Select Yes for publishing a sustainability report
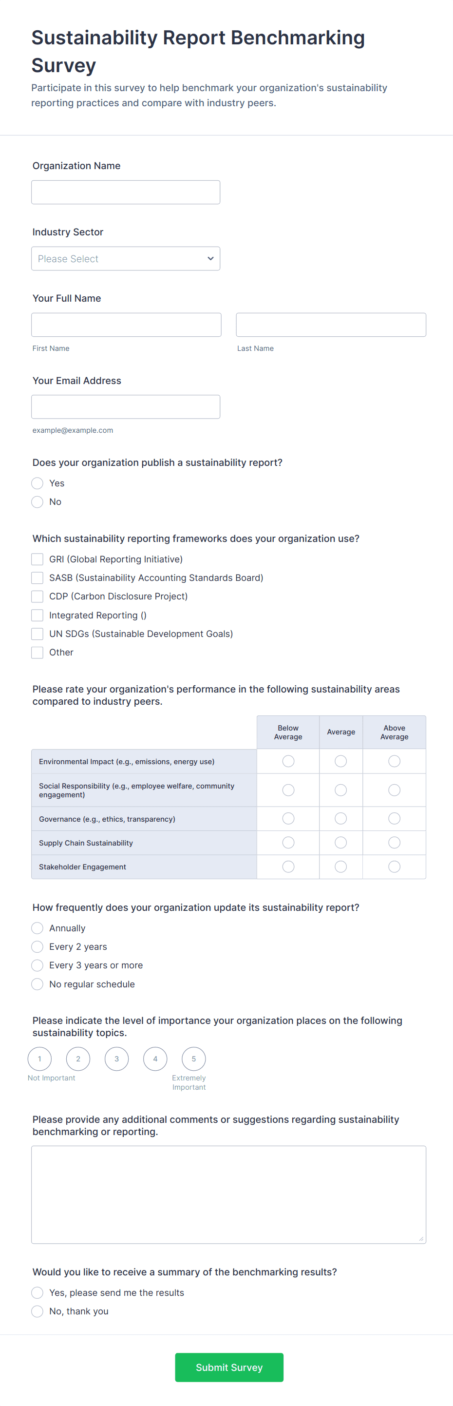Image resolution: width=453 pixels, height=1406 pixels. coord(37,483)
